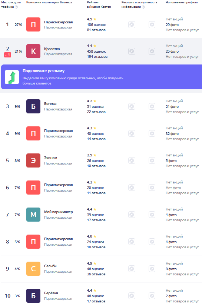The width and height of the screenshot is (202, 305).
Task: Open the Мой парикмахер company link
Action: (59, 212)
